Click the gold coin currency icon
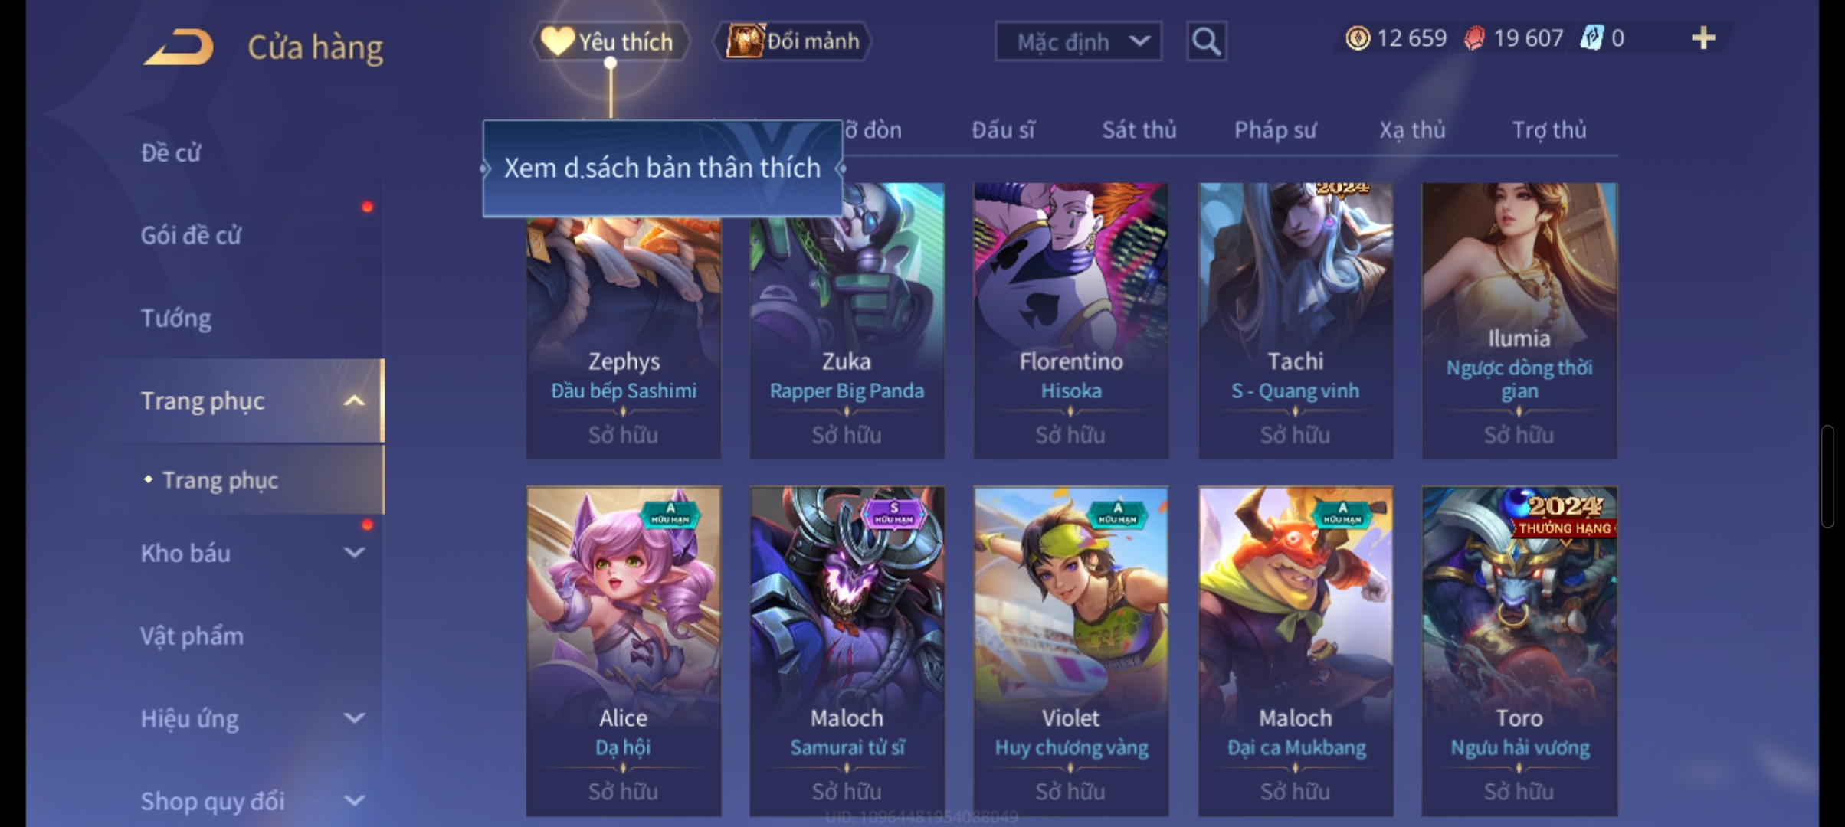 pos(1358,38)
